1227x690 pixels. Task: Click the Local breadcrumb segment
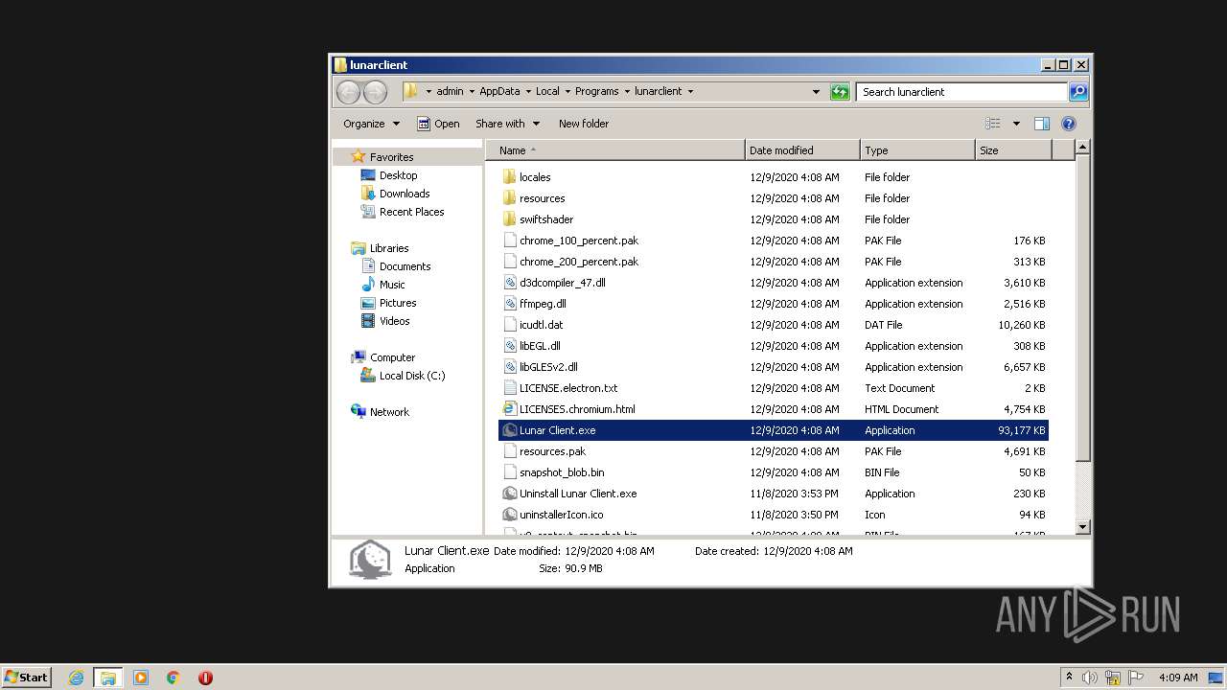click(547, 92)
